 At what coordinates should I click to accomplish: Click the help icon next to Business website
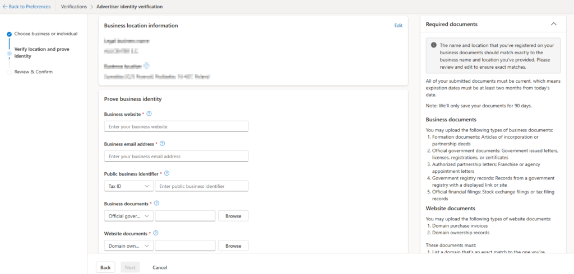[x=149, y=114]
